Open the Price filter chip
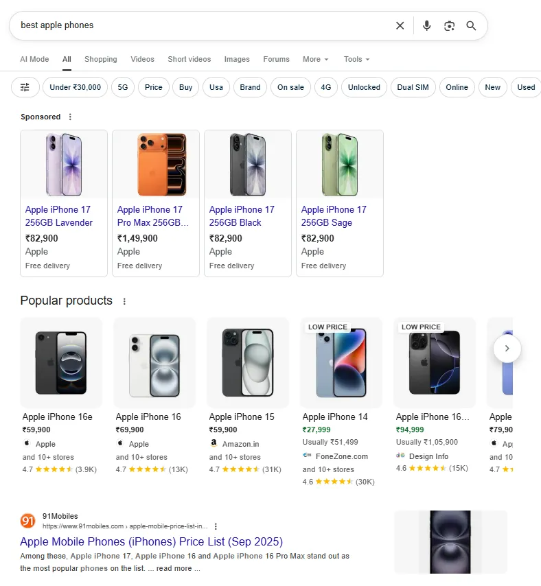This screenshot has height=586, width=541. [154, 87]
